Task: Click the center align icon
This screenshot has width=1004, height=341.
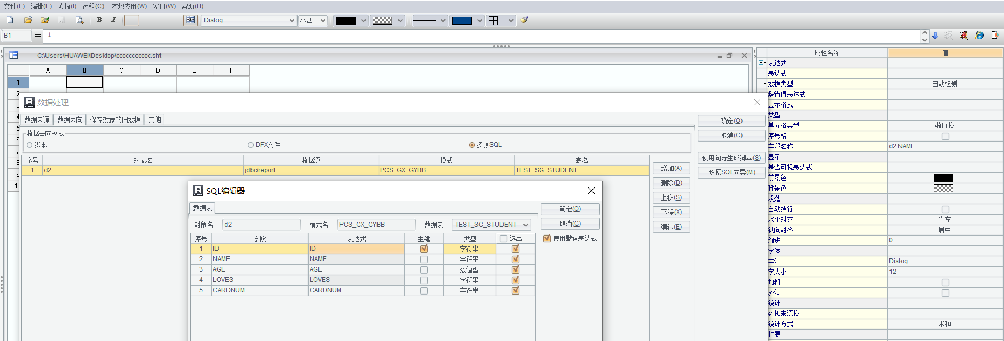Action: click(x=146, y=20)
